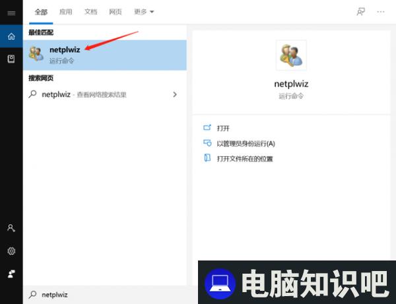Click the feedback icon in top right
396x304 pixels.
(360, 12)
